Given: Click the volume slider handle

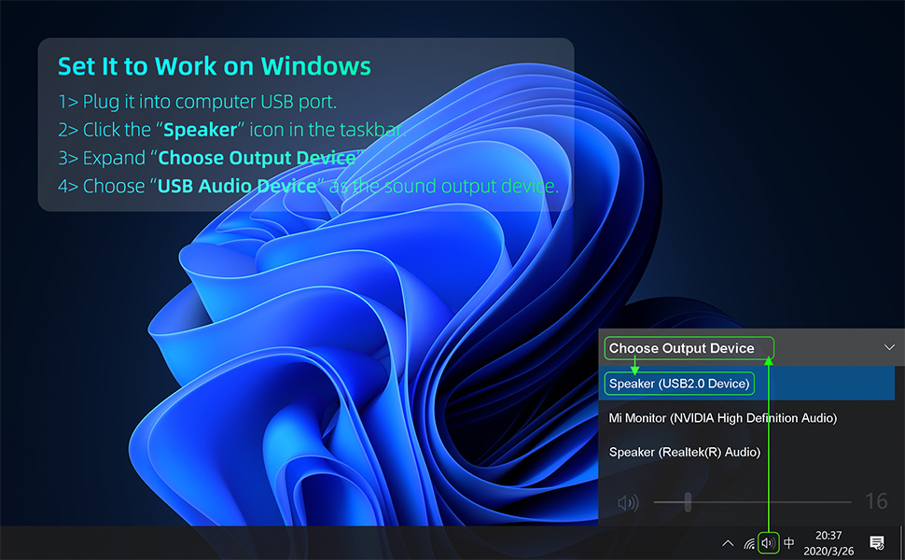Looking at the screenshot, I should pos(688,502).
